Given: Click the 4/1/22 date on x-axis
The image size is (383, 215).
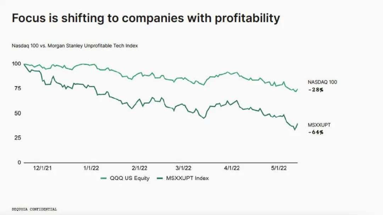Looking at the screenshot, I should pyautogui.click(x=232, y=168).
